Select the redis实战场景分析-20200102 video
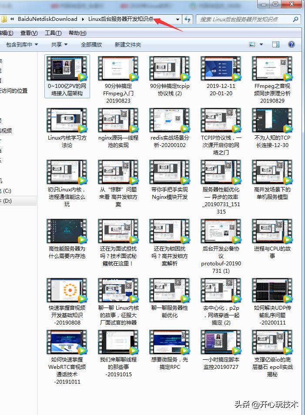This screenshot has height=415, width=305. click(x=170, y=128)
